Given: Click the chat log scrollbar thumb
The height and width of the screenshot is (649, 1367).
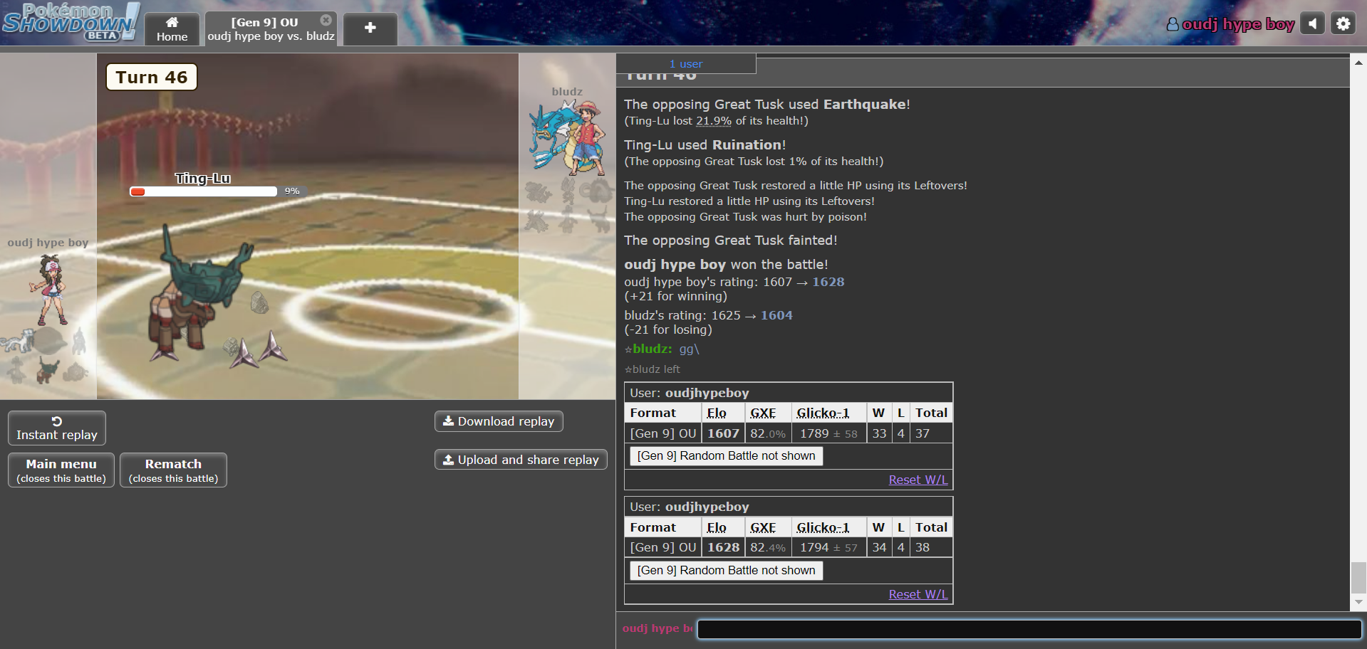Looking at the screenshot, I should [x=1358, y=577].
